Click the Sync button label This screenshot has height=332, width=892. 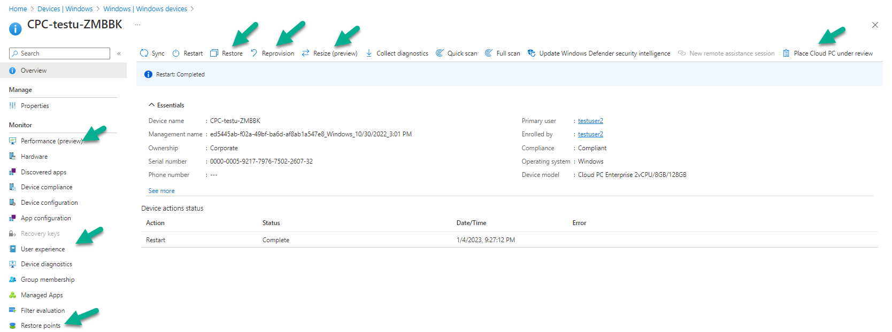point(158,53)
